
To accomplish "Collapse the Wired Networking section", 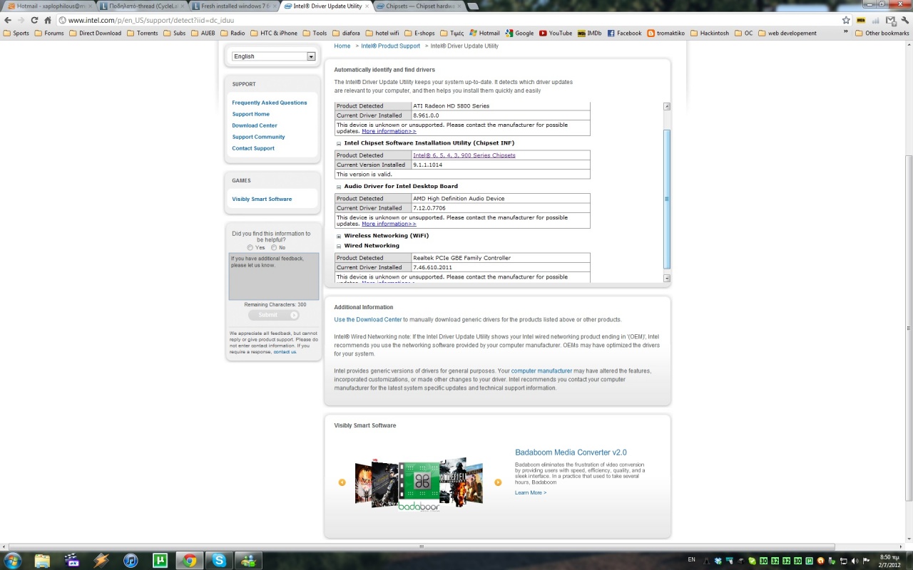I will (x=339, y=246).
